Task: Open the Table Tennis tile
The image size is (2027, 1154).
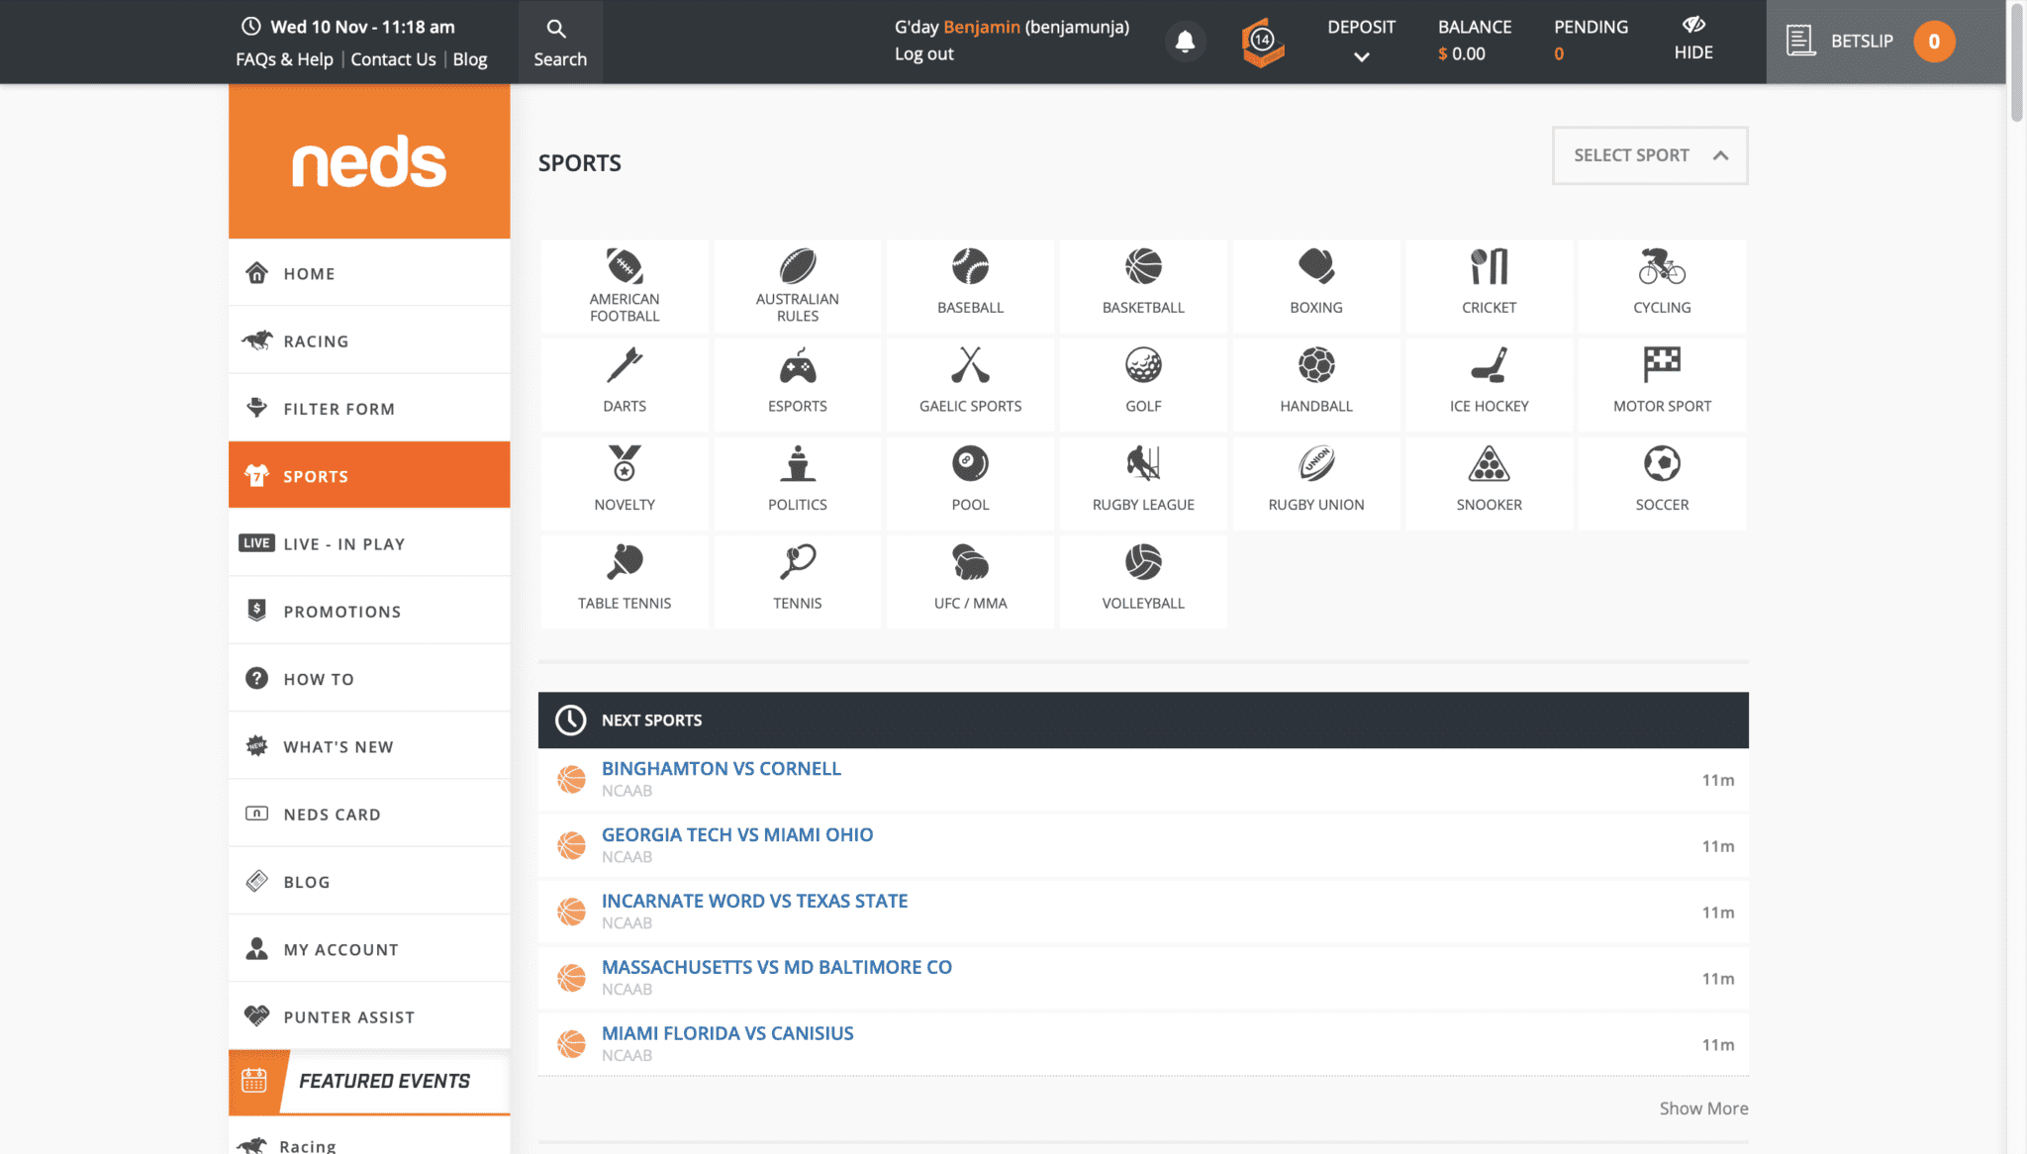Action: coord(625,581)
